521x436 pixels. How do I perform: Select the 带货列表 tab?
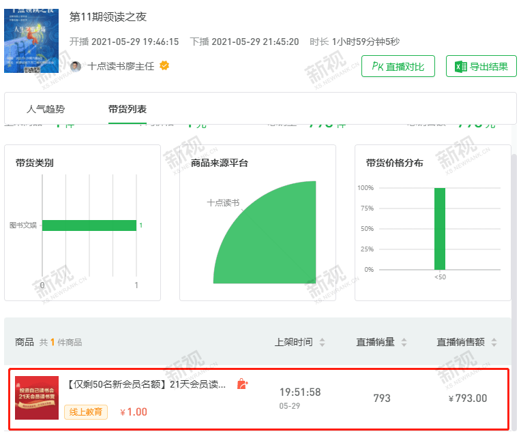[128, 109]
